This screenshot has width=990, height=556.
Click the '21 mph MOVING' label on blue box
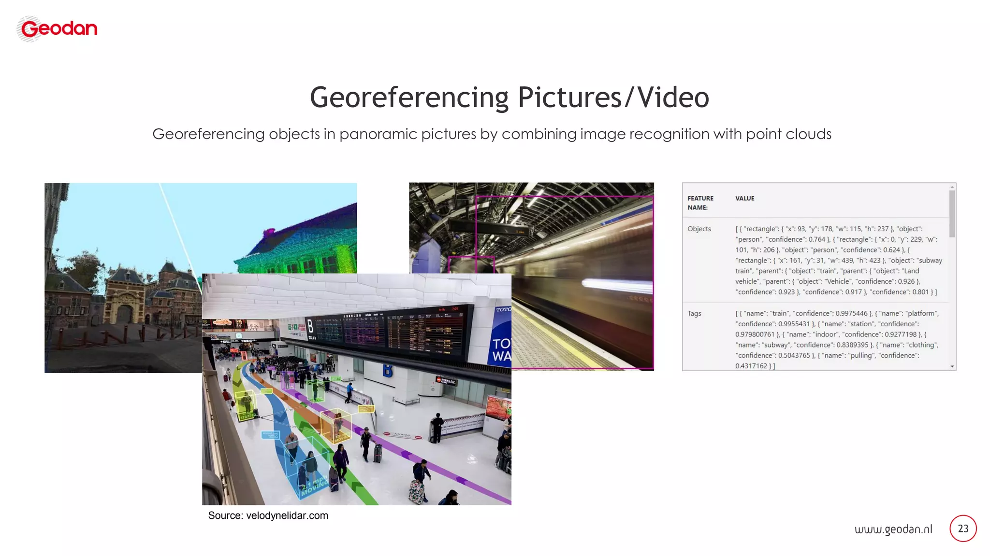[315, 486]
